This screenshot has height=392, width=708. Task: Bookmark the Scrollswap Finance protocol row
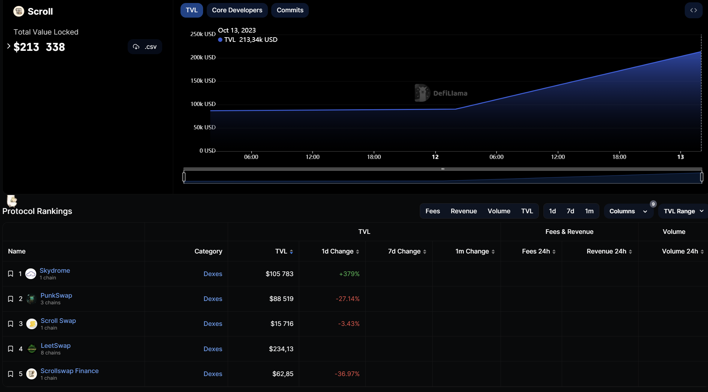11,374
